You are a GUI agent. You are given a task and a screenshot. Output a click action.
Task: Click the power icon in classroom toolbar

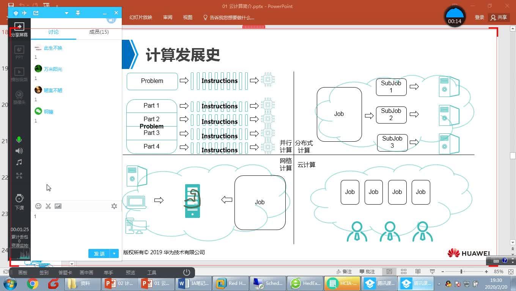pyautogui.click(x=186, y=272)
